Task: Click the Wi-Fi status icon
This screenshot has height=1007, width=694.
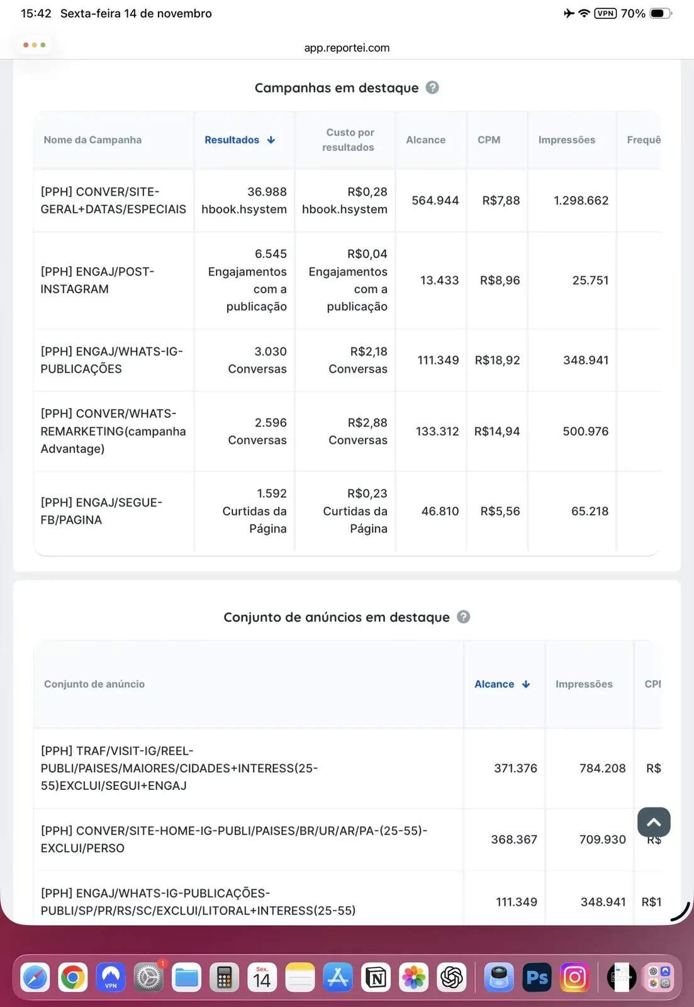Action: (x=584, y=13)
